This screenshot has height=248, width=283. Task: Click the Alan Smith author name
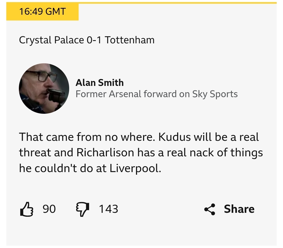coord(100,83)
